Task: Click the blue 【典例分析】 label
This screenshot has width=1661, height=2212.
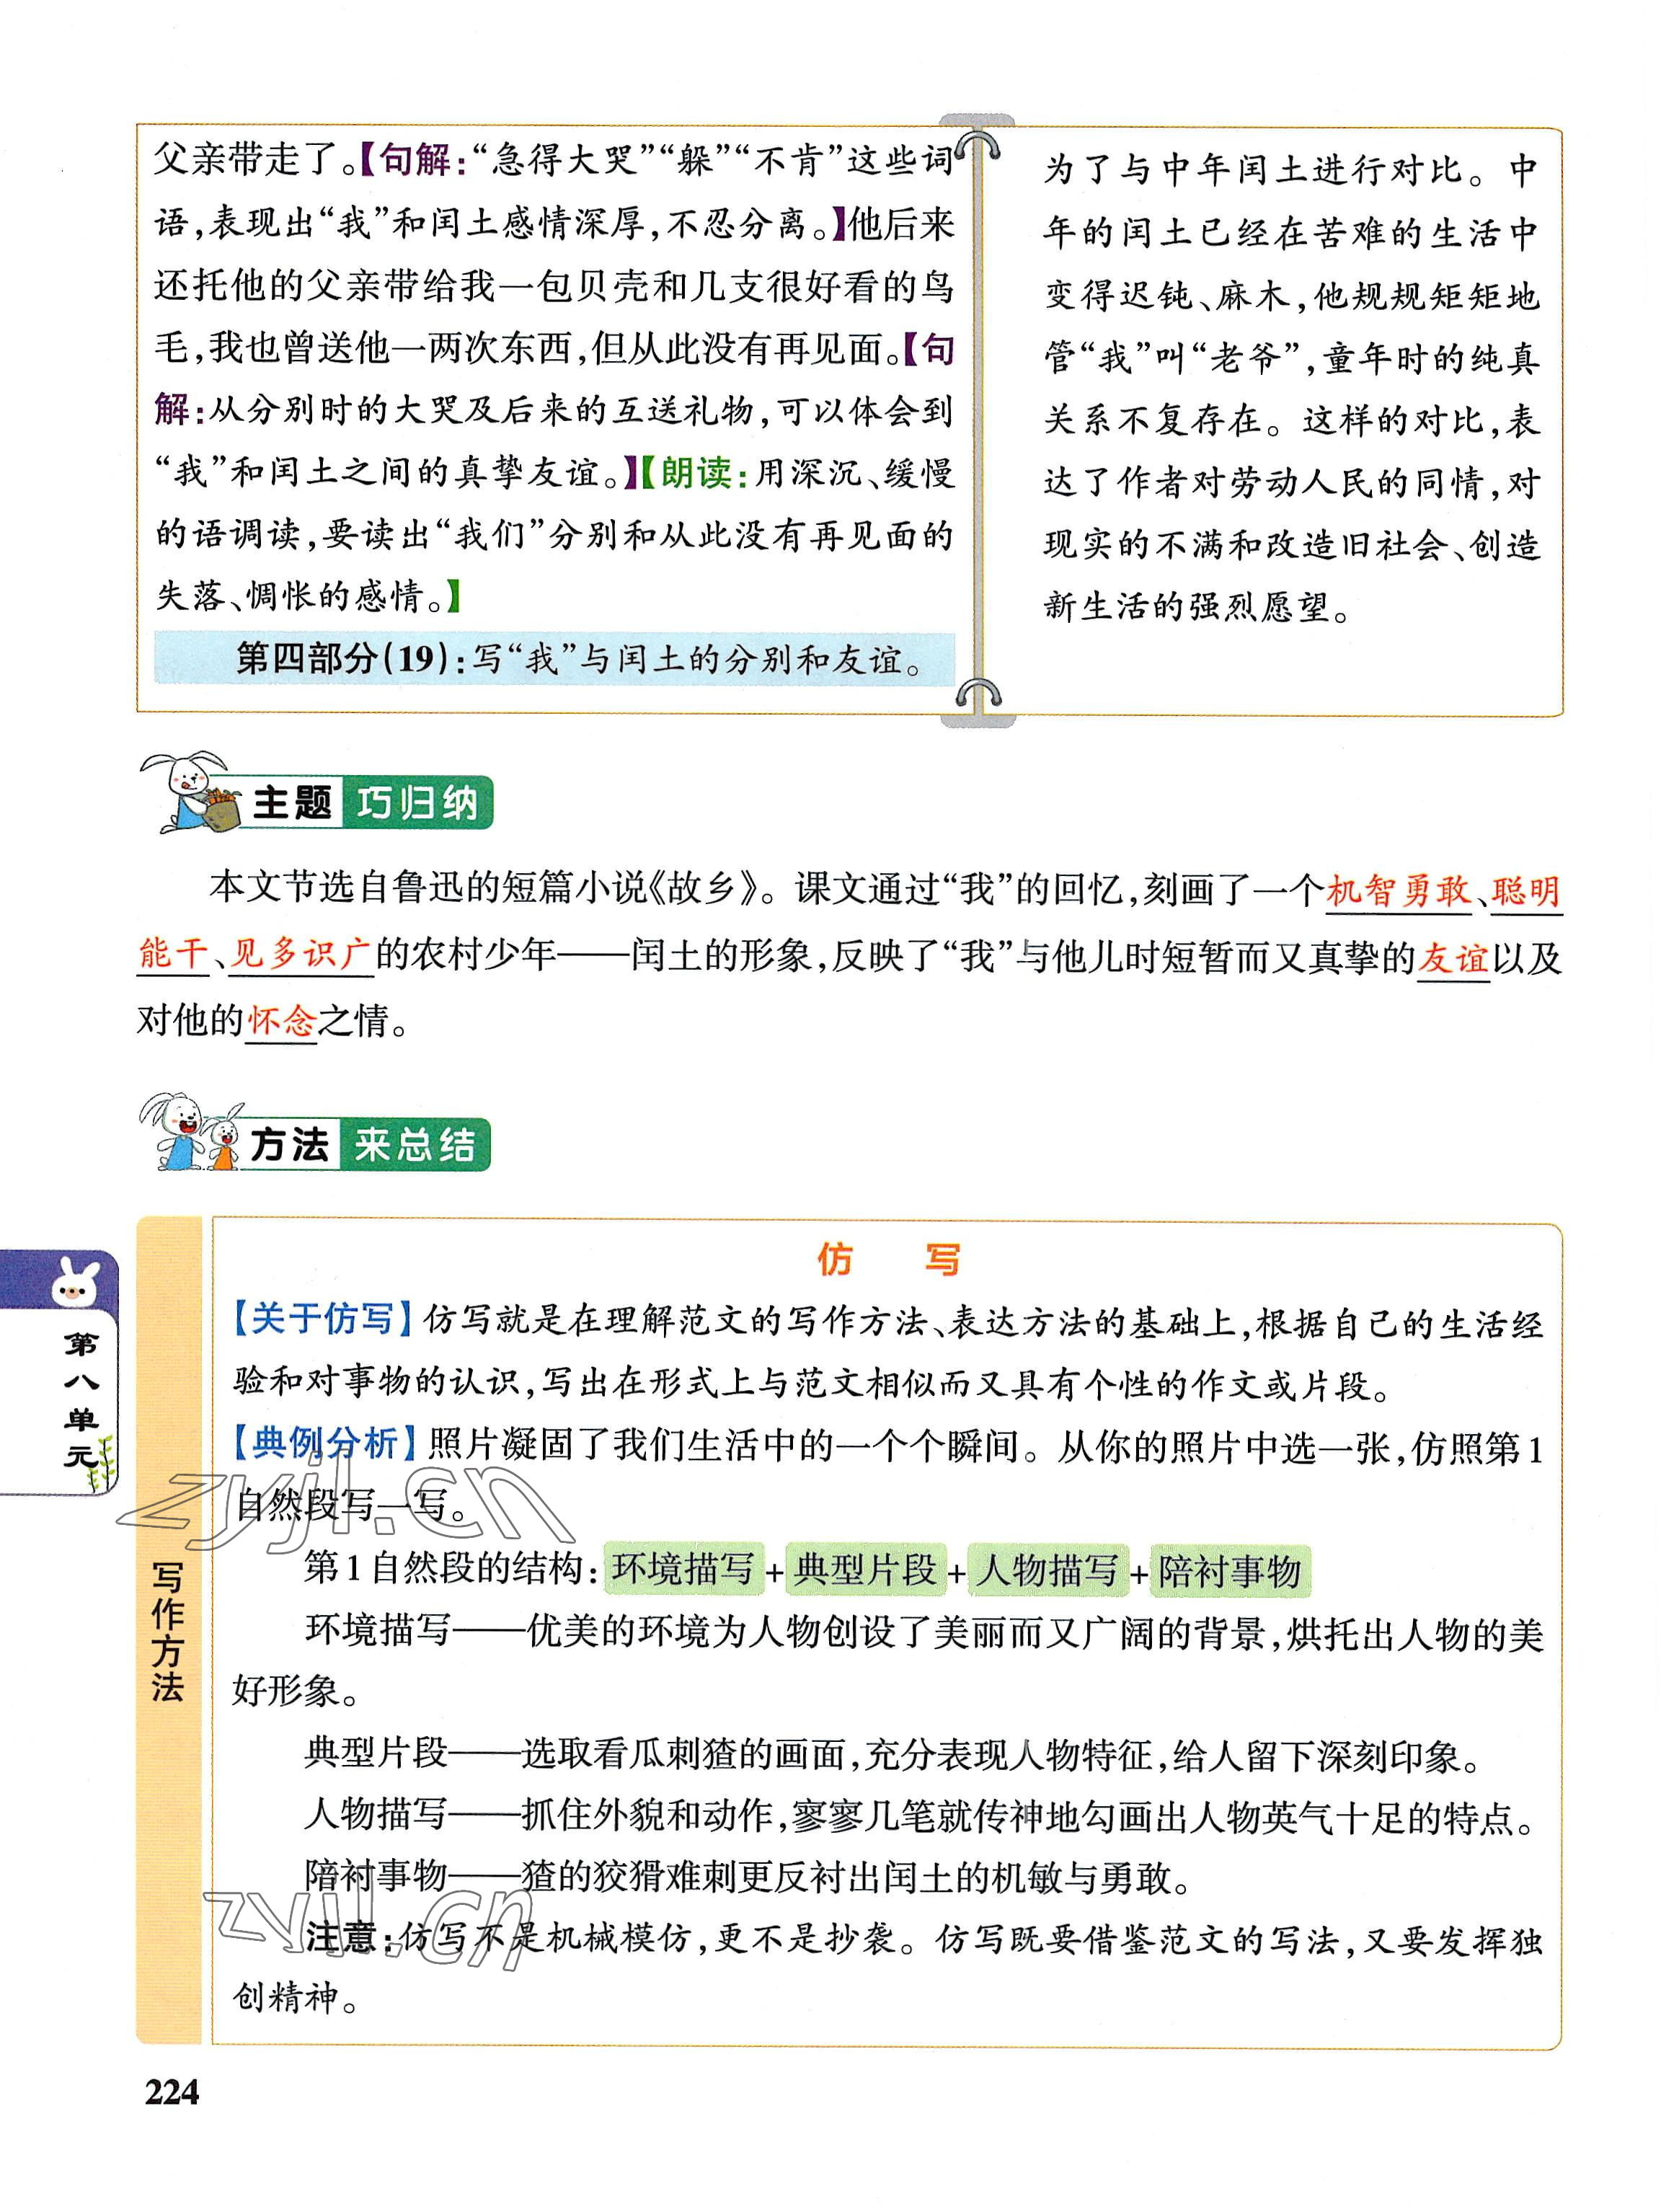Action: [324, 1444]
